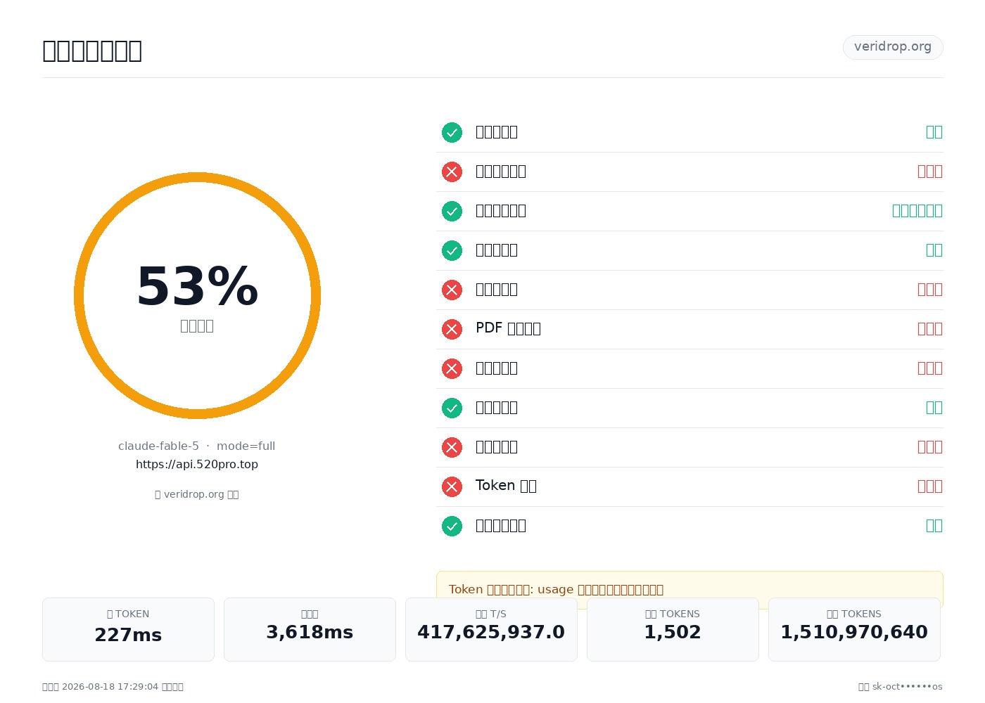
Task: Click the red cross icon beside Token row
Action: pos(452,486)
